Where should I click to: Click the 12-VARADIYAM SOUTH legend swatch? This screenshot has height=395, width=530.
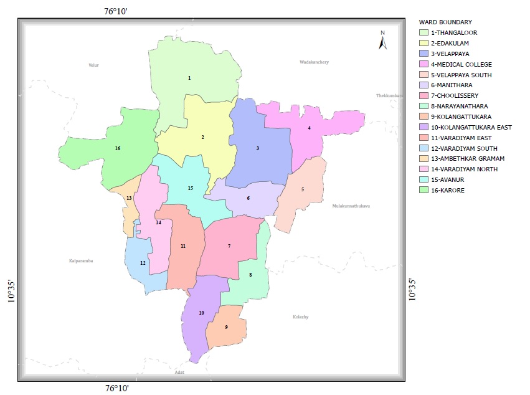pos(424,148)
